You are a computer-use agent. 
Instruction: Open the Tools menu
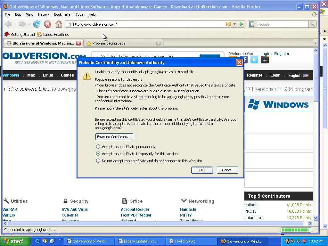[x=80, y=14]
